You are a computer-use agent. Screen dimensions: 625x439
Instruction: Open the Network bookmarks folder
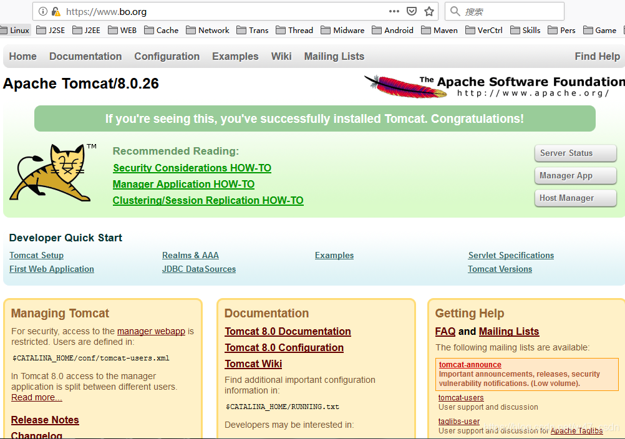coord(208,31)
